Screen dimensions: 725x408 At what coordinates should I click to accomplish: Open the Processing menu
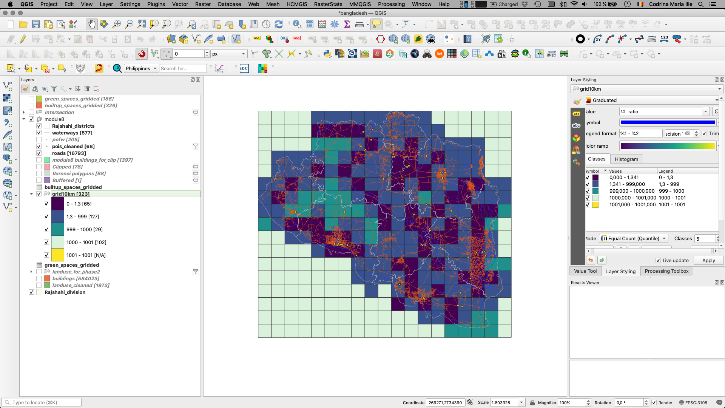(391, 4)
